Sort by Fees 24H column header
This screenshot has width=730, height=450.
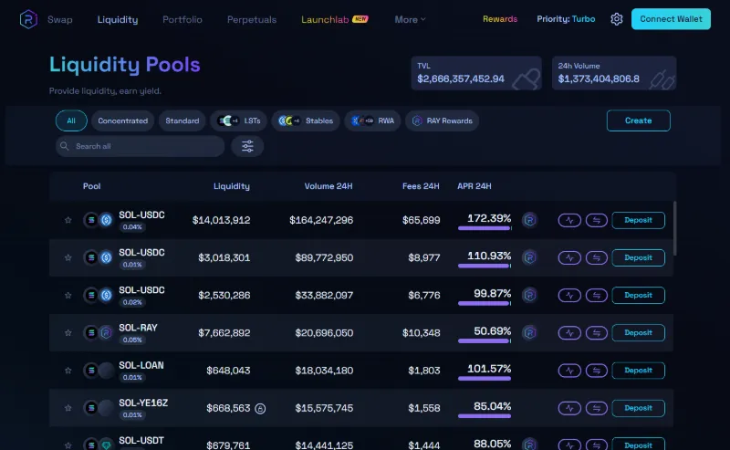coord(421,186)
